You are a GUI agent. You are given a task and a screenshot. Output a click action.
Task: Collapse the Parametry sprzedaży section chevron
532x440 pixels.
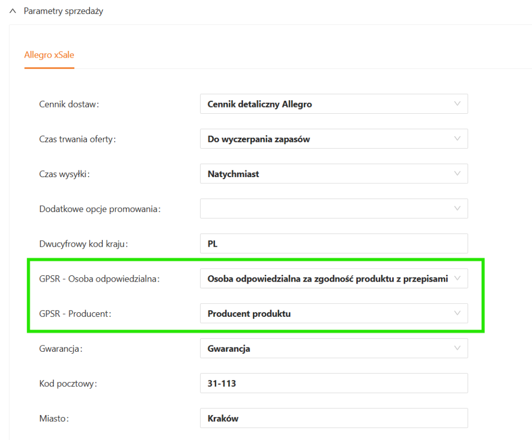coord(13,11)
